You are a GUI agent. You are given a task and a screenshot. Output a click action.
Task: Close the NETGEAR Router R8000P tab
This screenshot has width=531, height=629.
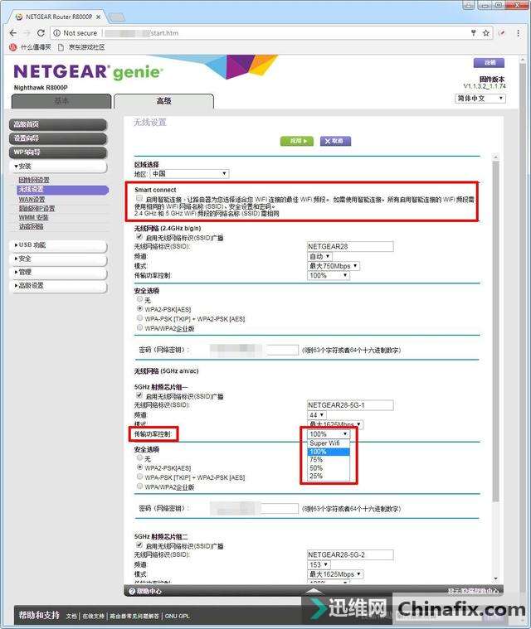[x=99, y=17]
